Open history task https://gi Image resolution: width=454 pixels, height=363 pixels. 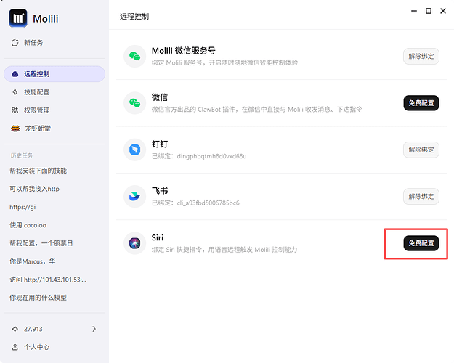pos(23,207)
